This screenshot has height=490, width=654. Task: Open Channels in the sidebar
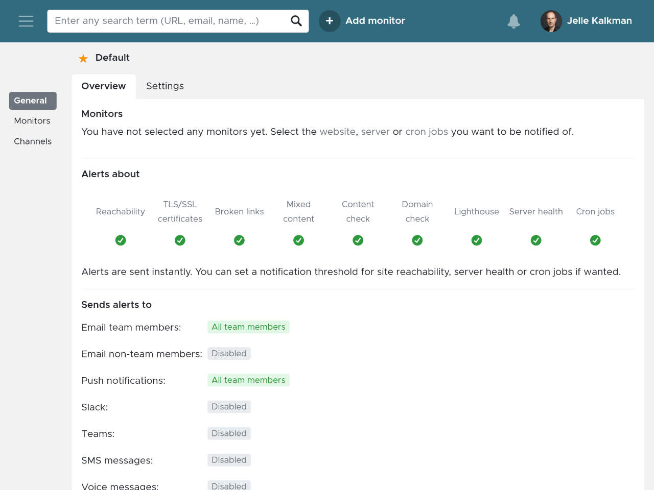coord(33,141)
